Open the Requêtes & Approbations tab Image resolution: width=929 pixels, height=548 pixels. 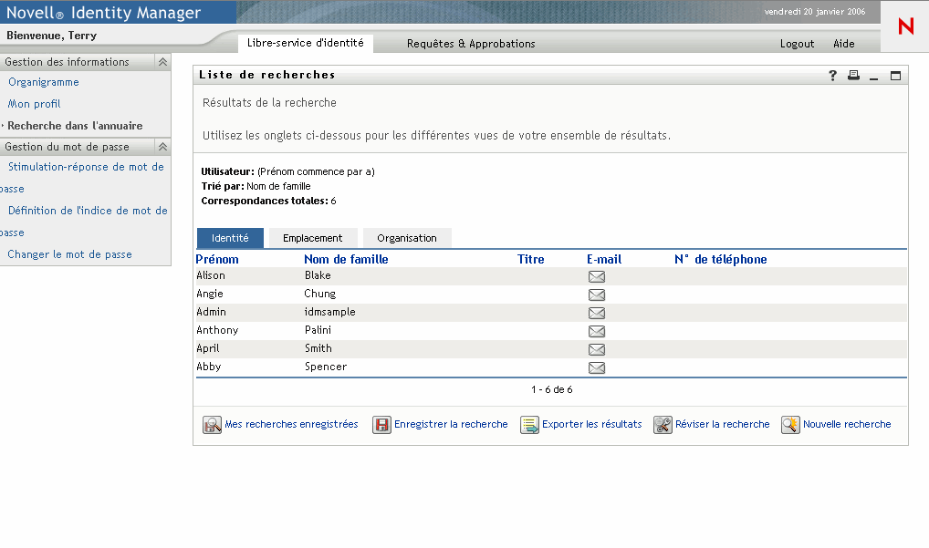click(x=471, y=44)
